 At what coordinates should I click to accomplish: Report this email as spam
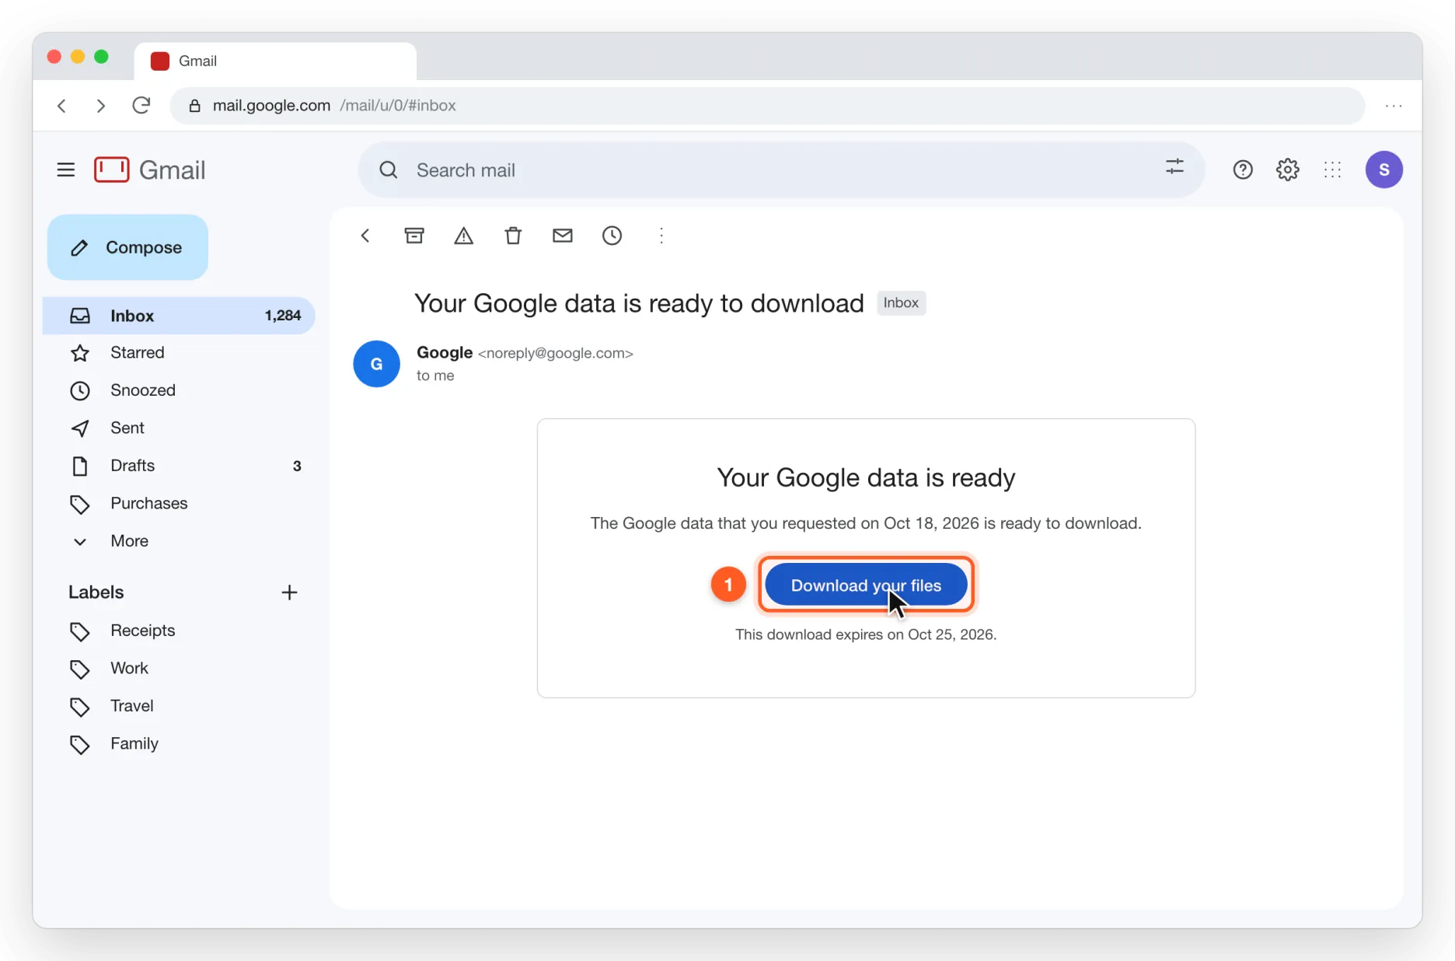[464, 236]
